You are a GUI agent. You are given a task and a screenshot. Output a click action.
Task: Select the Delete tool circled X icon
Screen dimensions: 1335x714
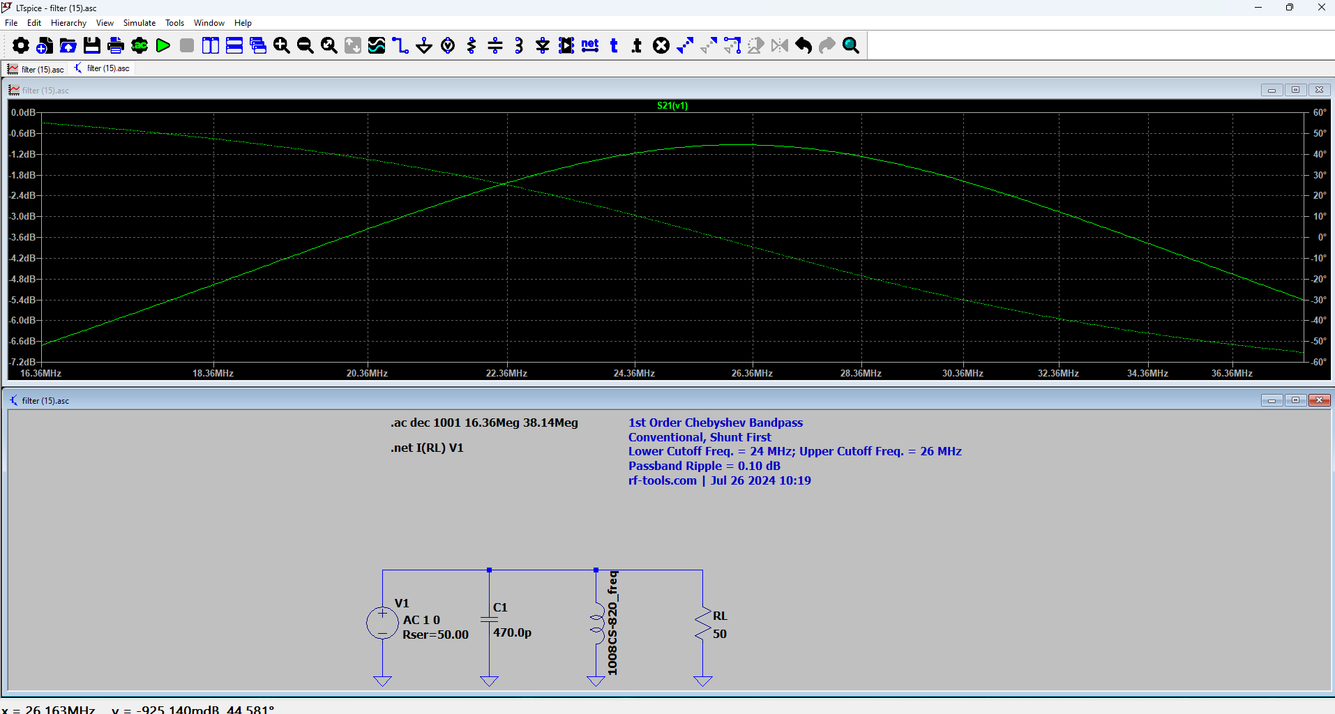pyautogui.click(x=661, y=45)
